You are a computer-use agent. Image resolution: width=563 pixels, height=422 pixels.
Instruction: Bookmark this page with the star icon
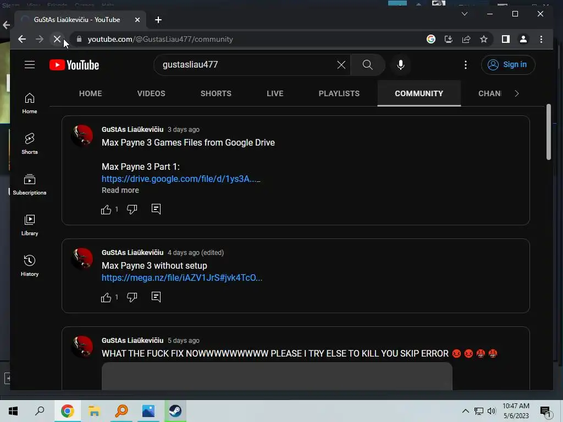(484, 39)
